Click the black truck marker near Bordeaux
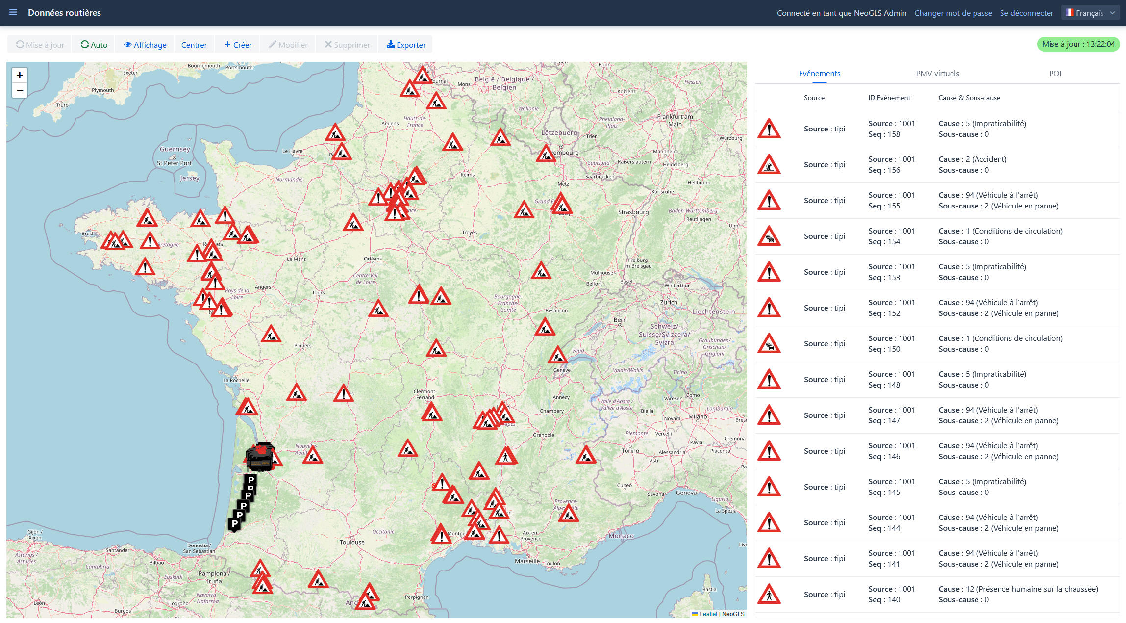1126x623 pixels. pyautogui.click(x=260, y=457)
